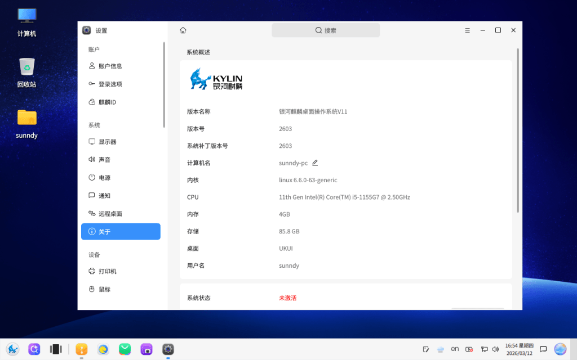
Task: Switch the en input method indicator
Action: pos(455,349)
